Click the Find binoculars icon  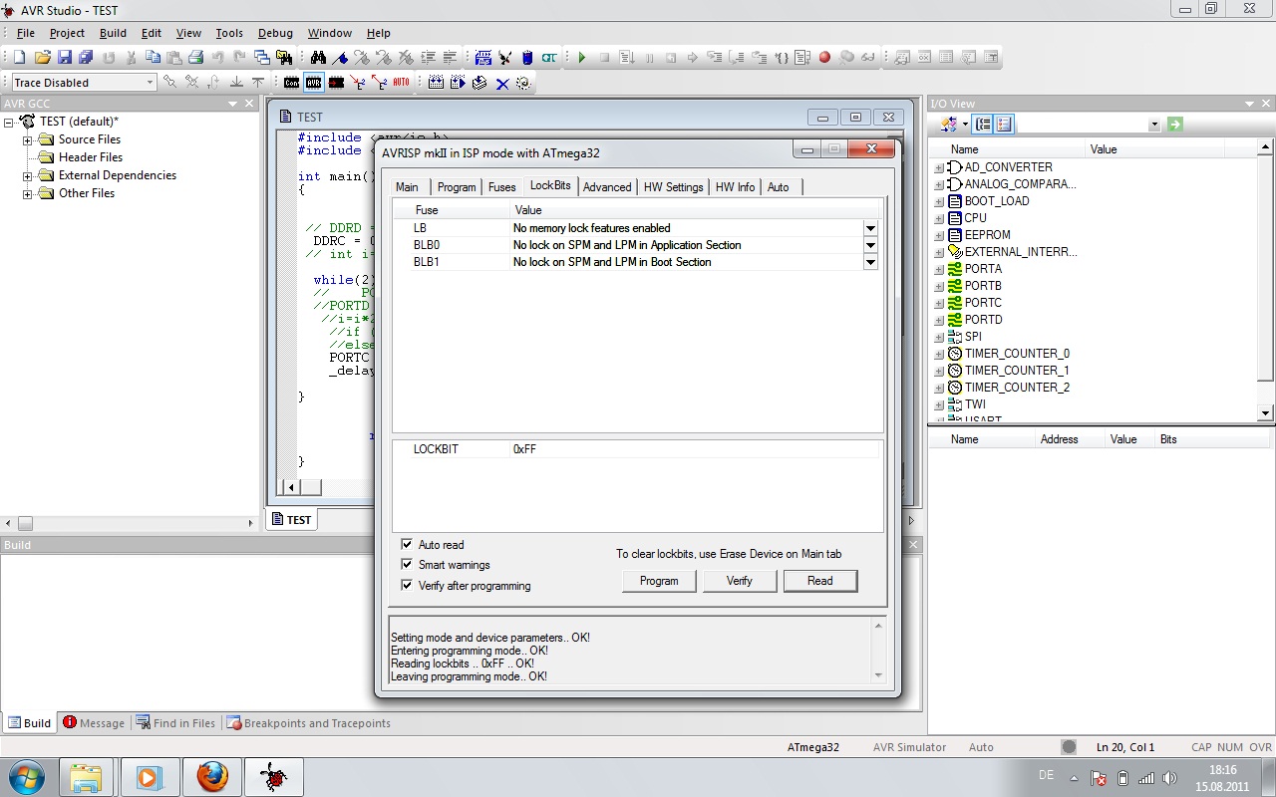(x=318, y=58)
